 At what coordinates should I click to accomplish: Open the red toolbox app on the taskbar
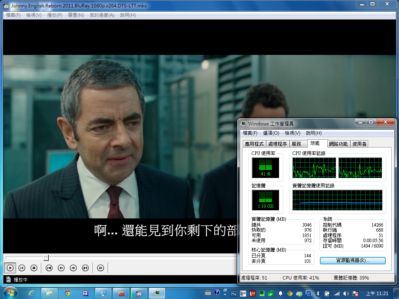click(121, 294)
